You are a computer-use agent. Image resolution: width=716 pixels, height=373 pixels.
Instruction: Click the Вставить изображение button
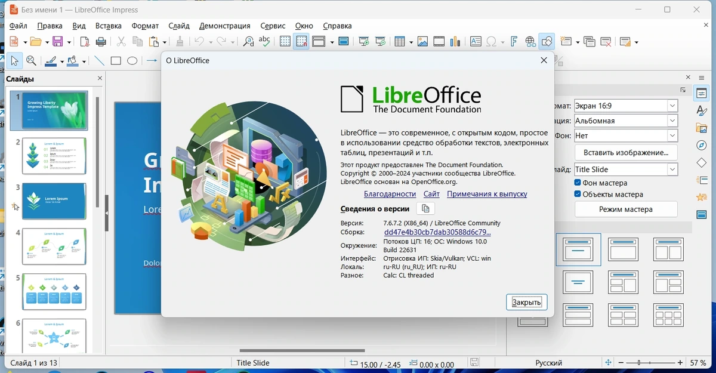pos(626,152)
